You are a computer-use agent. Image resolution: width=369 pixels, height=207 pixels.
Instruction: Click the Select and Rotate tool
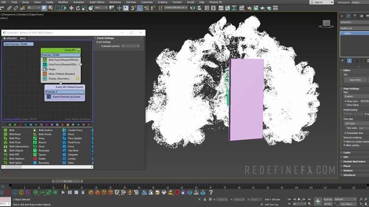click(x=78, y=8)
